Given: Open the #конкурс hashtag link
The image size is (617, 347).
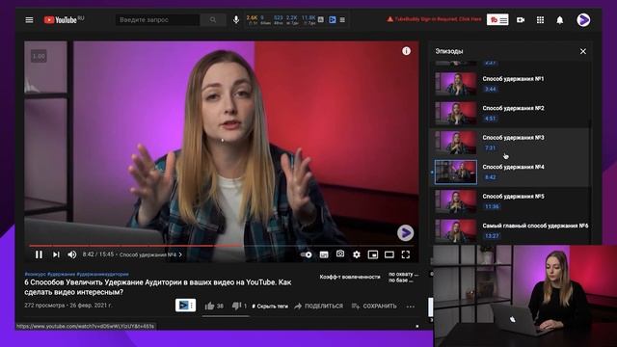Looking at the screenshot, I should point(35,274).
